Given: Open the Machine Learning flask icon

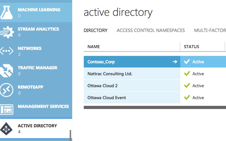Looking at the screenshot, I should [6, 12].
